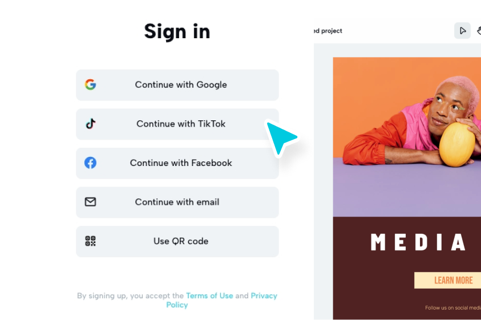
Task: Click the QR code icon
Action: [91, 241]
